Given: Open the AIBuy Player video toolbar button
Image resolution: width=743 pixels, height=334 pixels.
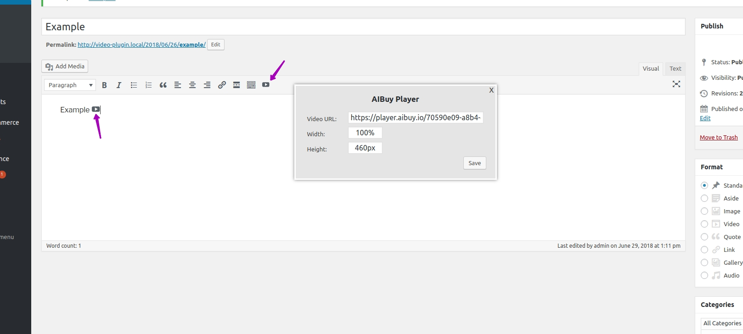Looking at the screenshot, I should pos(266,84).
